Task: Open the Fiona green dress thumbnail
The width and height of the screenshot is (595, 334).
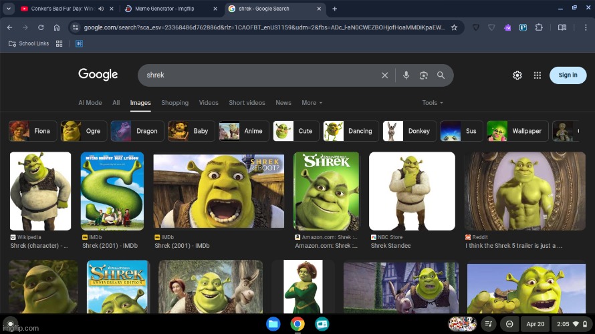Action: (304, 287)
